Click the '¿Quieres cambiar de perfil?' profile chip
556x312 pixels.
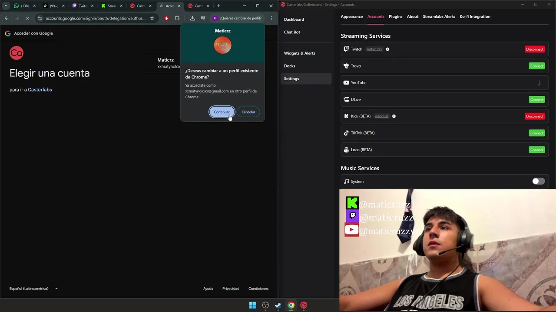tap(237, 18)
